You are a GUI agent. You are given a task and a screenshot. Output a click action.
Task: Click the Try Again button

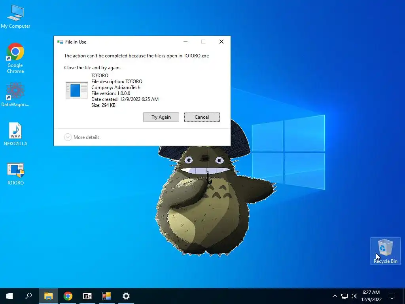[161, 117]
